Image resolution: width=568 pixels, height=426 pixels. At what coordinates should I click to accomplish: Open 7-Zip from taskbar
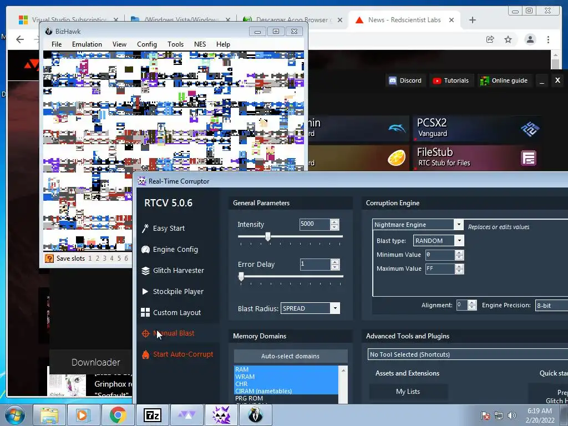[152, 415]
